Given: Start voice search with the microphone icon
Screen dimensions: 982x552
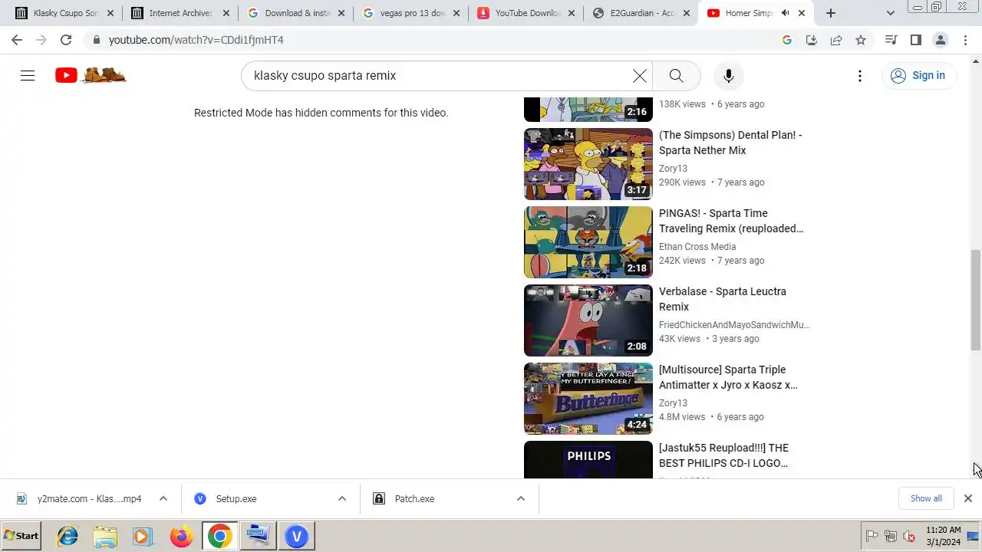Looking at the screenshot, I should coord(729,75).
